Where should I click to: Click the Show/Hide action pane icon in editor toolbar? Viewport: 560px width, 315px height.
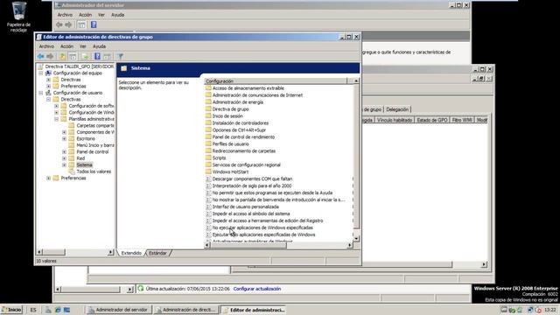pos(107,56)
